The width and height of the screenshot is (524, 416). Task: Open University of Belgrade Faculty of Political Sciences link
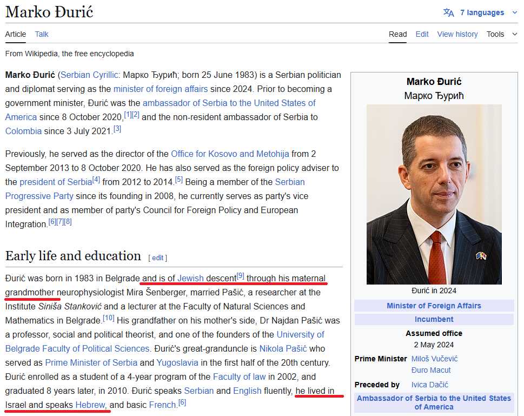pos(77,348)
